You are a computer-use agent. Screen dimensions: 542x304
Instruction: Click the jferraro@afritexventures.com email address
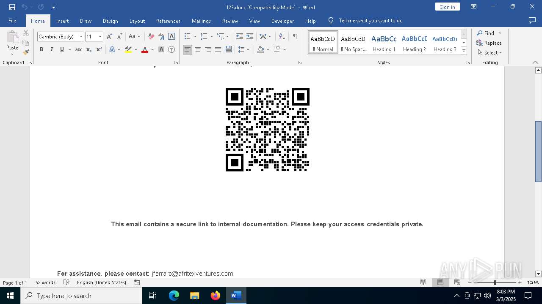192,274
